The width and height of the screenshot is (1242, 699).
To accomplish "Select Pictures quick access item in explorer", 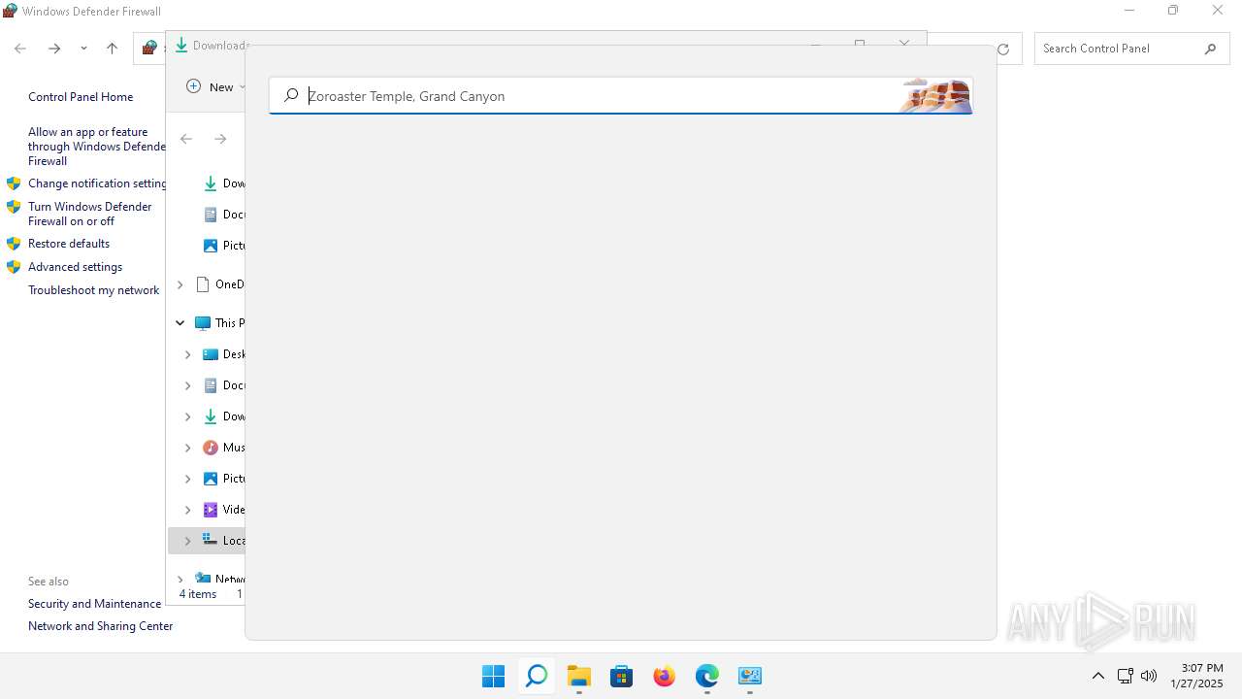I will (x=223, y=246).
